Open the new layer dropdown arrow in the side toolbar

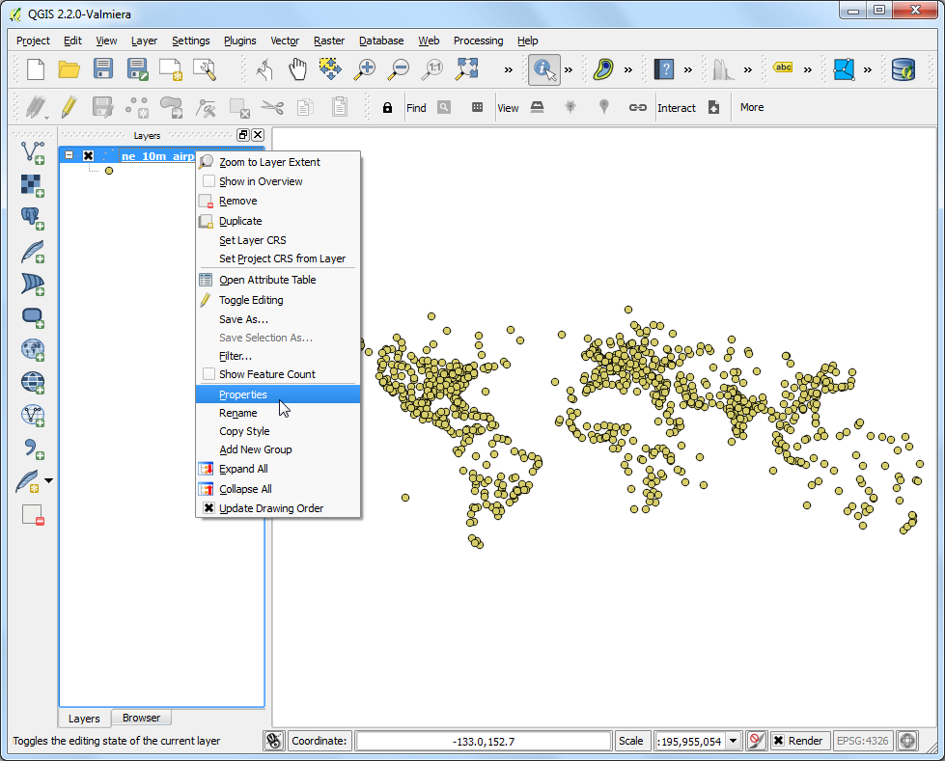click(x=49, y=481)
